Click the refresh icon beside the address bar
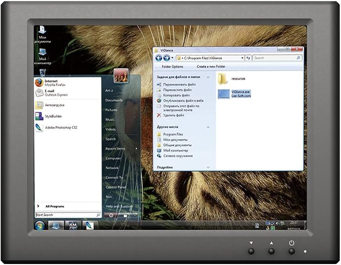 [248, 58]
